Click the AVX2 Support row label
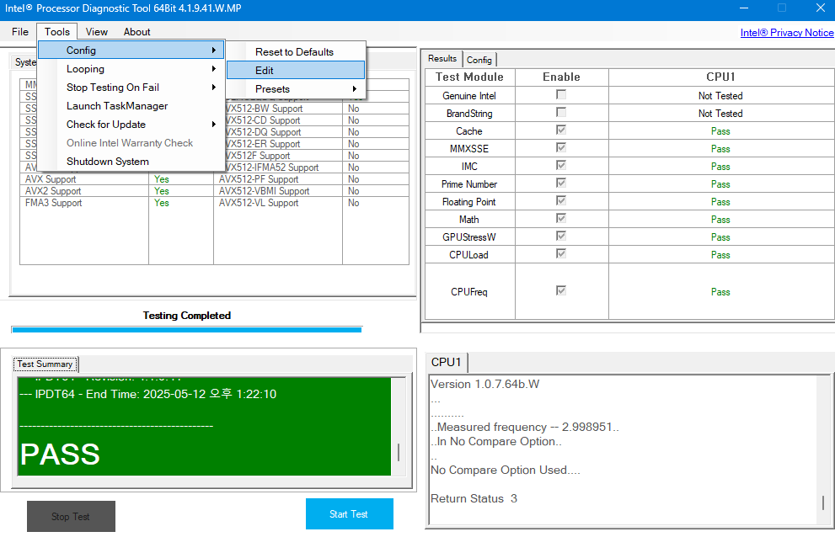Screen dimensions: 835x537 (53, 191)
